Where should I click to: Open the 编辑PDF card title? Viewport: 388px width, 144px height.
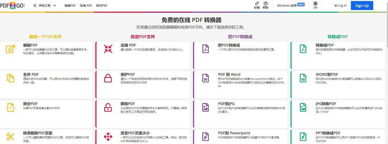click(x=30, y=45)
